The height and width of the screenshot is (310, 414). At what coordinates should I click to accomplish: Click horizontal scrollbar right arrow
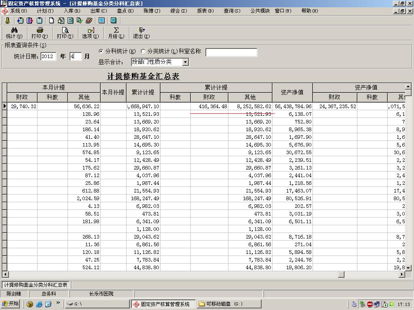402,274
